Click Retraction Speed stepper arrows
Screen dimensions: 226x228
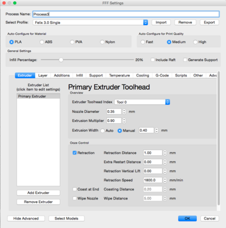point(165,180)
